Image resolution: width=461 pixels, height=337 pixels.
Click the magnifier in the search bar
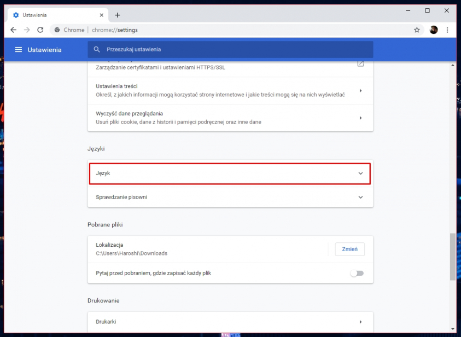[97, 49]
